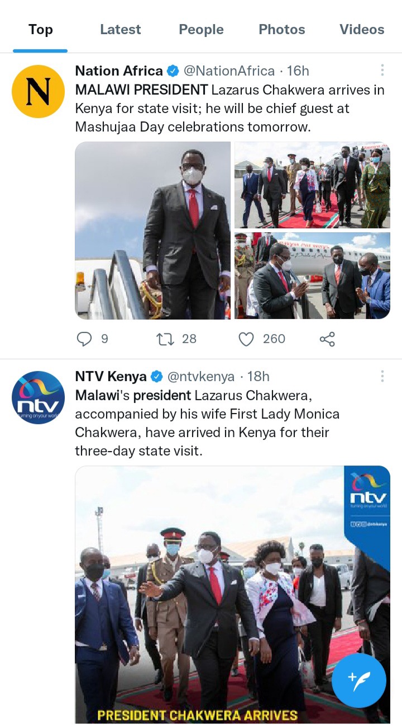The height and width of the screenshot is (728, 402).
Task: View red carpet arrival photo top right
Action: [x=312, y=185]
